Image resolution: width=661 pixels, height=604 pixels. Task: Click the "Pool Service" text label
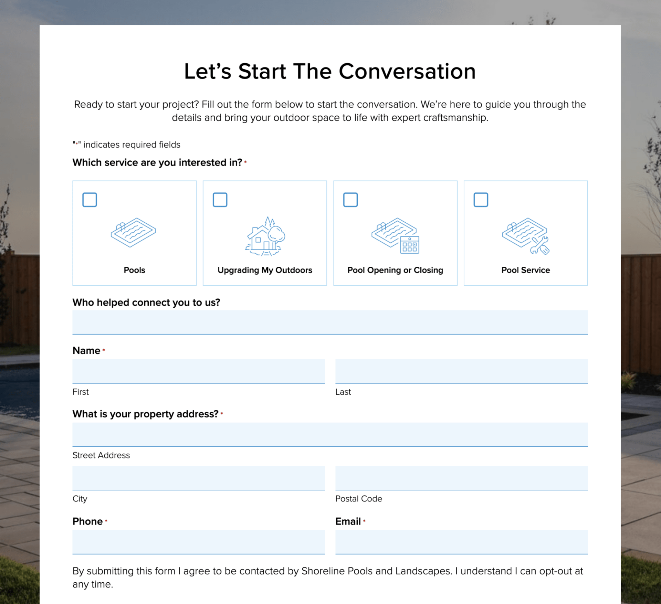526,270
